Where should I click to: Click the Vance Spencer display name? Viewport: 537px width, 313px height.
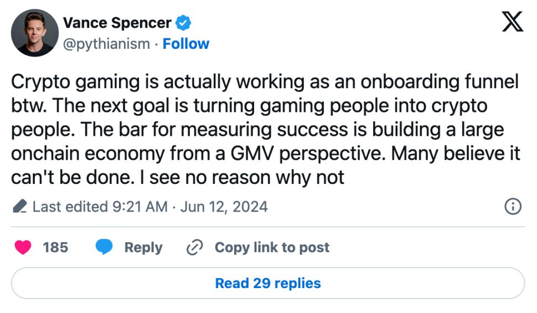click(x=117, y=23)
